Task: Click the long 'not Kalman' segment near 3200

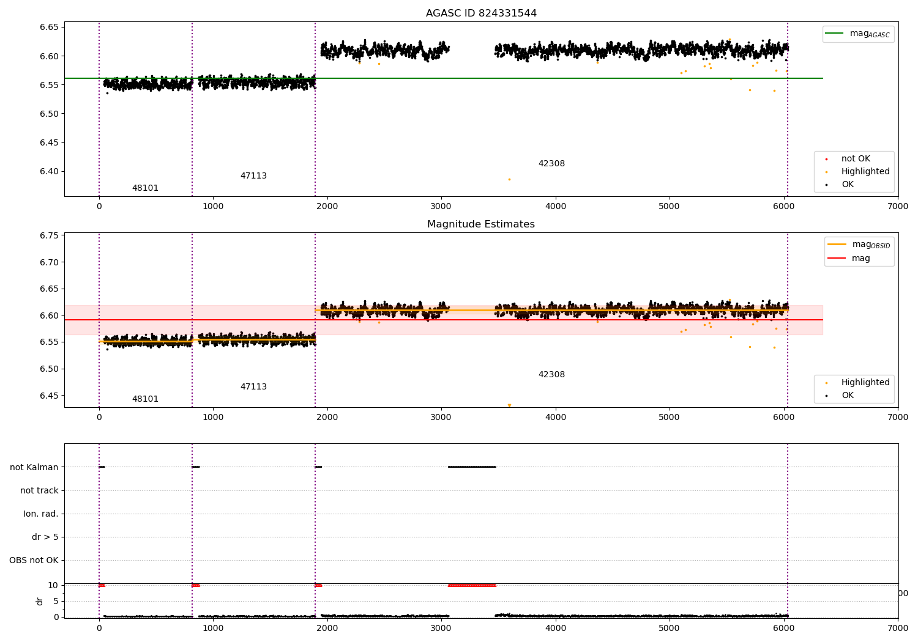Action: [472, 467]
